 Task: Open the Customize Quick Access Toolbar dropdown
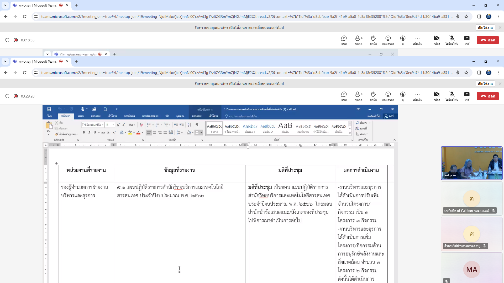[x=117, y=109]
